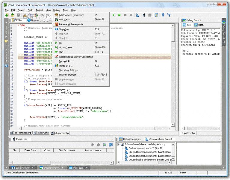Minimize the Events List panel
The image size is (230, 180).
click(112, 139)
